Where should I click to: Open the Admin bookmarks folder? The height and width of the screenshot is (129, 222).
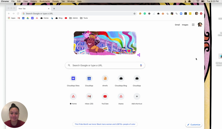pos(74,18)
